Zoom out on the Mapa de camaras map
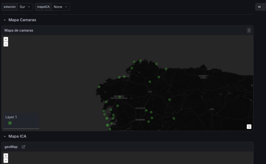 [6, 44]
